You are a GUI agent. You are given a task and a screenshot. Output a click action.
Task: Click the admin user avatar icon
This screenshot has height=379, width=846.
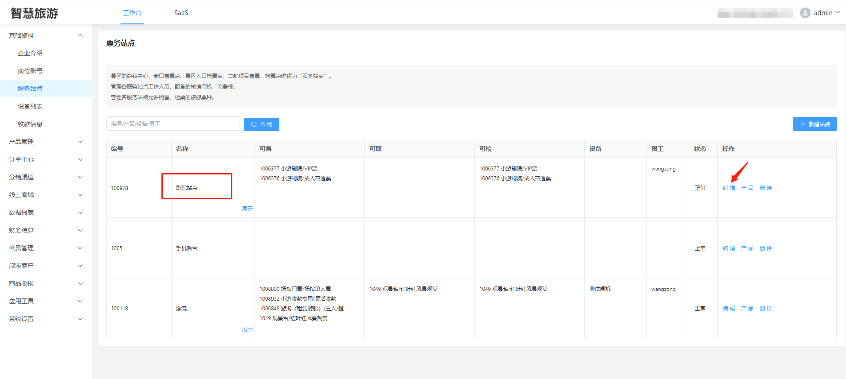tap(805, 13)
